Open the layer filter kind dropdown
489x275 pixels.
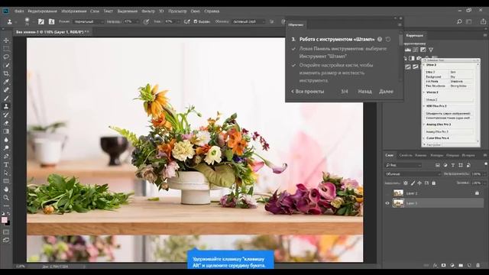(x=403, y=165)
